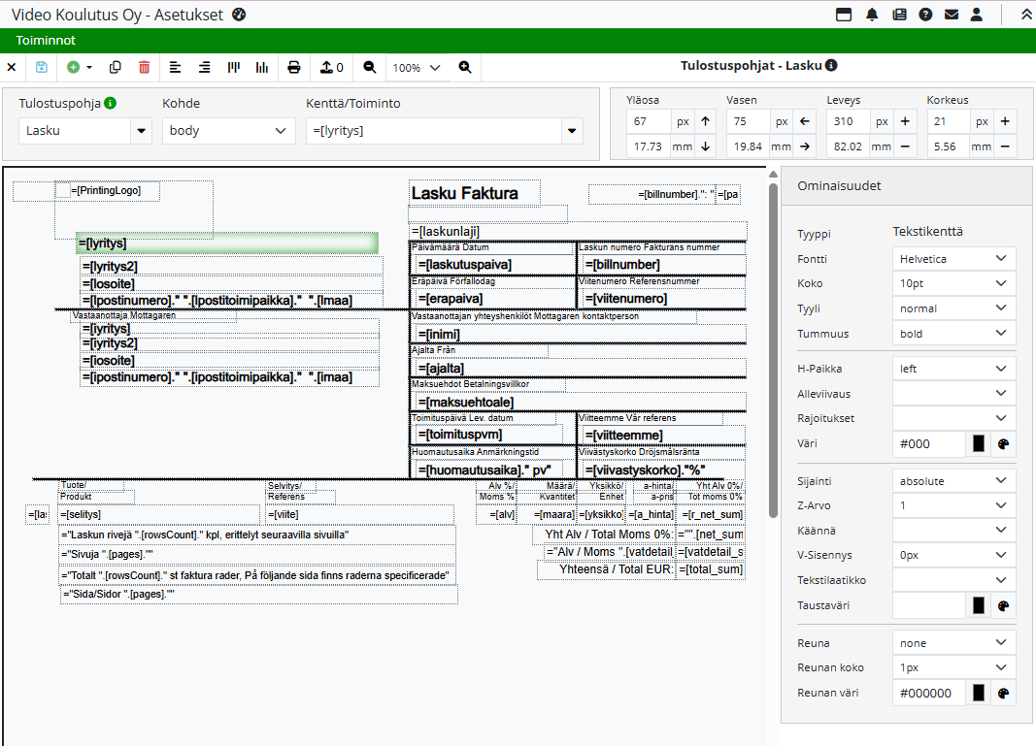1036x746 pixels.
Task: Click the black Väri color swatch
Action: click(x=979, y=443)
